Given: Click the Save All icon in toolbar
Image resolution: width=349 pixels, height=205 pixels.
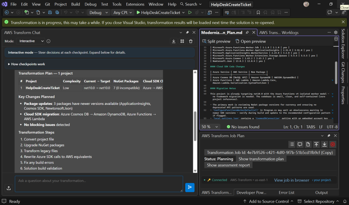Looking at the screenshot, I should click(57, 13).
